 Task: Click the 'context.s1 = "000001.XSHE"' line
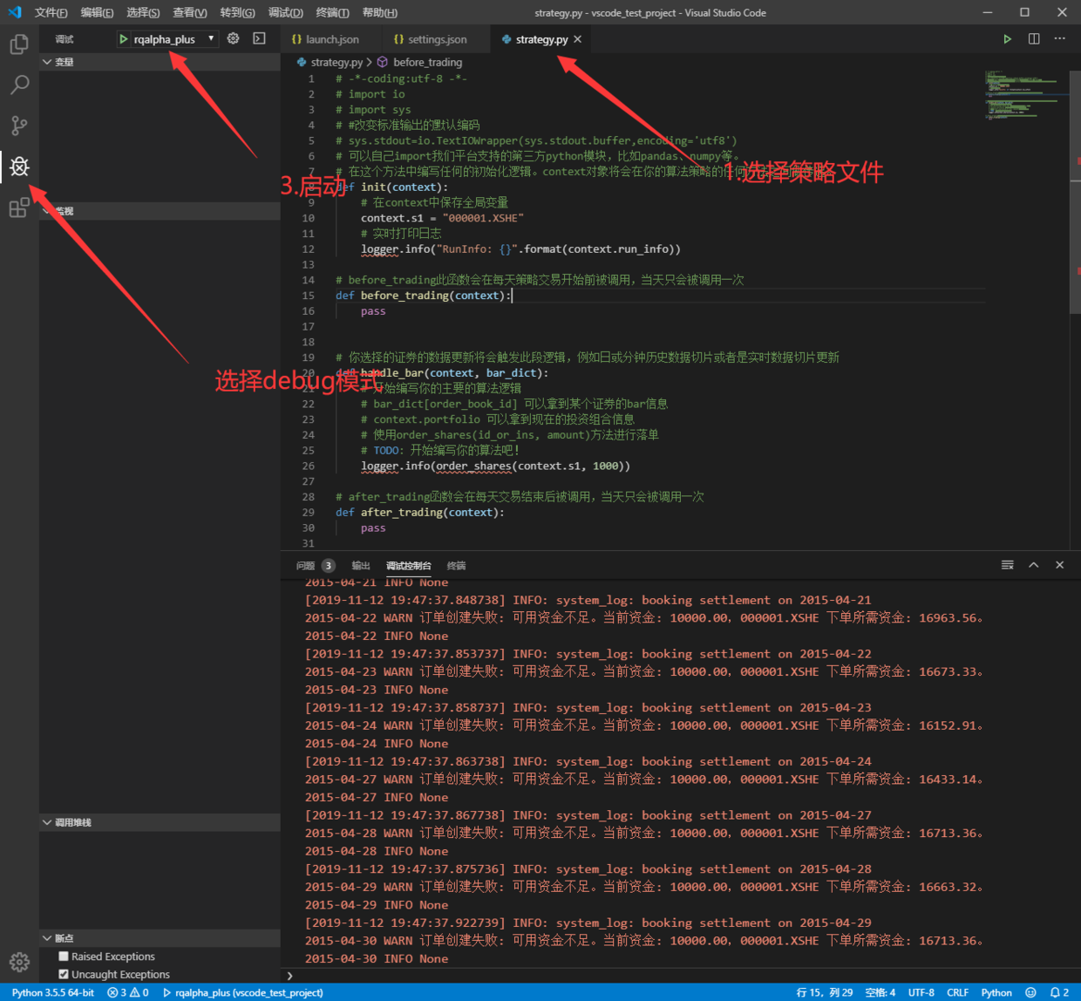coord(442,218)
